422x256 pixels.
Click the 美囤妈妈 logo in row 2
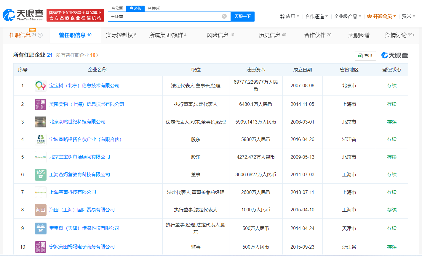point(40,104)
